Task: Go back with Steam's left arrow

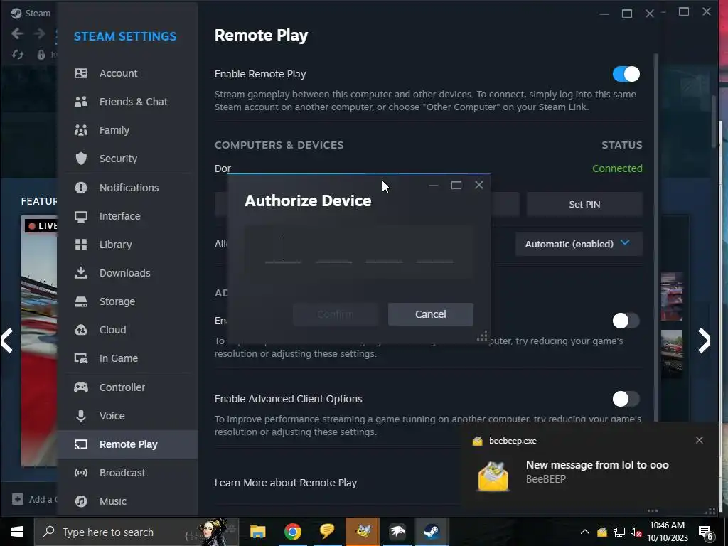Action: (18, 33)
